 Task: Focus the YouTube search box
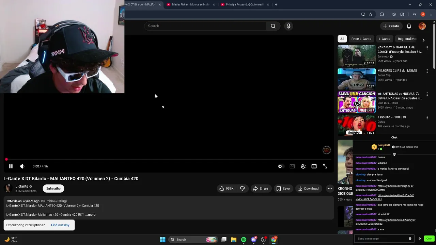click(x=205, y=26)
